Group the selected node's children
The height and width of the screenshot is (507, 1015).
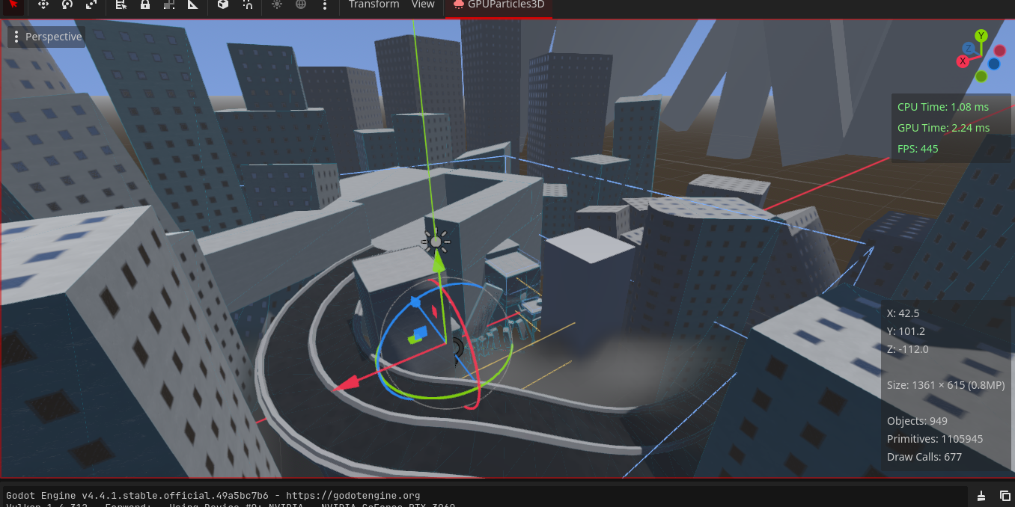point(169,4)
